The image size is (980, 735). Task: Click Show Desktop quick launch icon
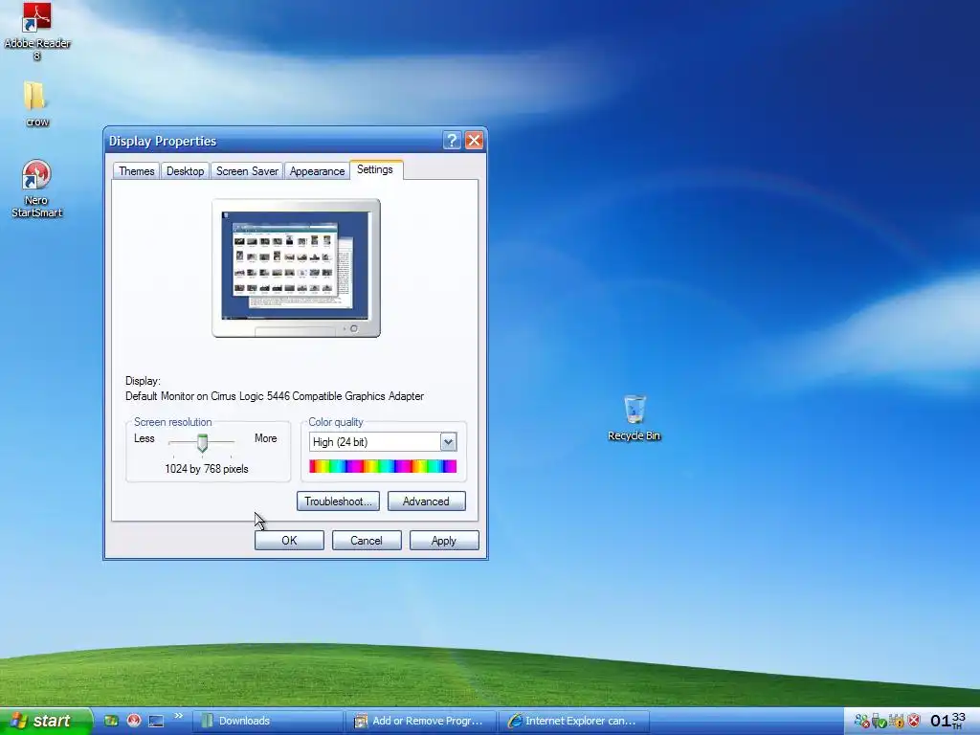tap(156, 721)
